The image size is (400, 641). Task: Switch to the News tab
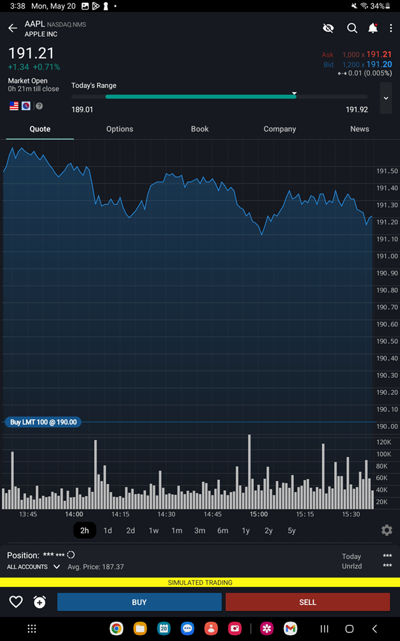click(359, 129)
